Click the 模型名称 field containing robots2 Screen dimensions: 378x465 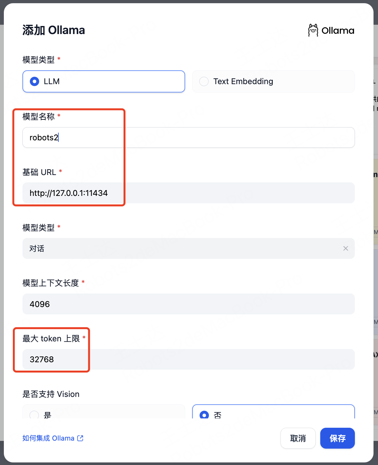click(x=189, y=137)
